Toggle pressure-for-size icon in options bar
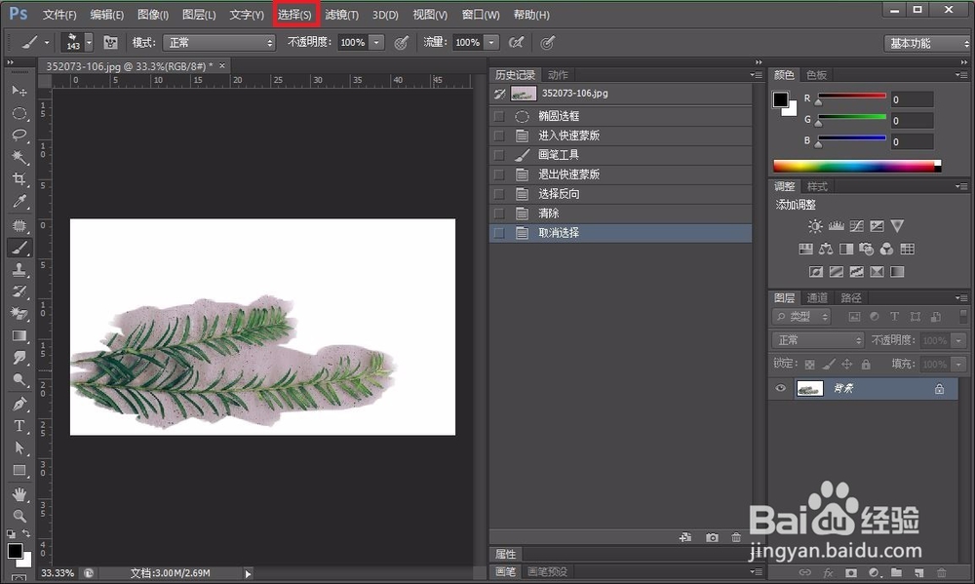 coord(547,42)
